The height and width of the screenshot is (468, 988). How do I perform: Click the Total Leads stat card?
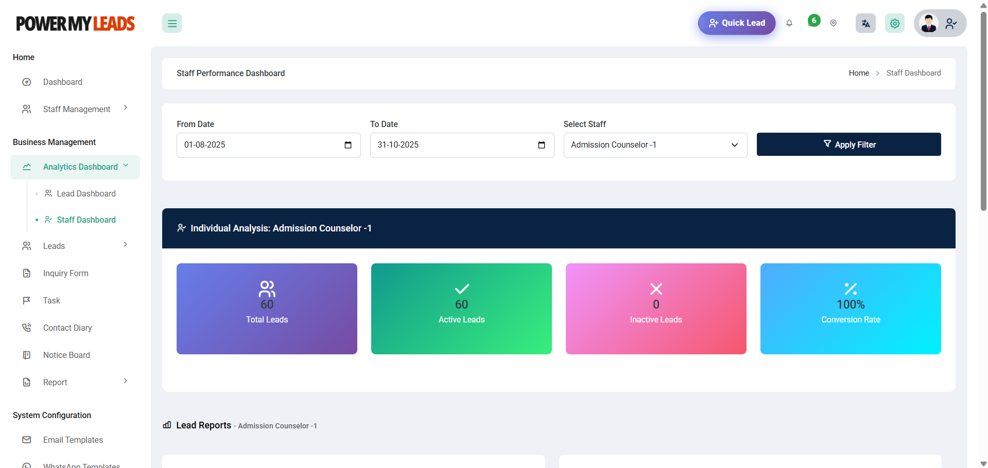click(267, 309)
